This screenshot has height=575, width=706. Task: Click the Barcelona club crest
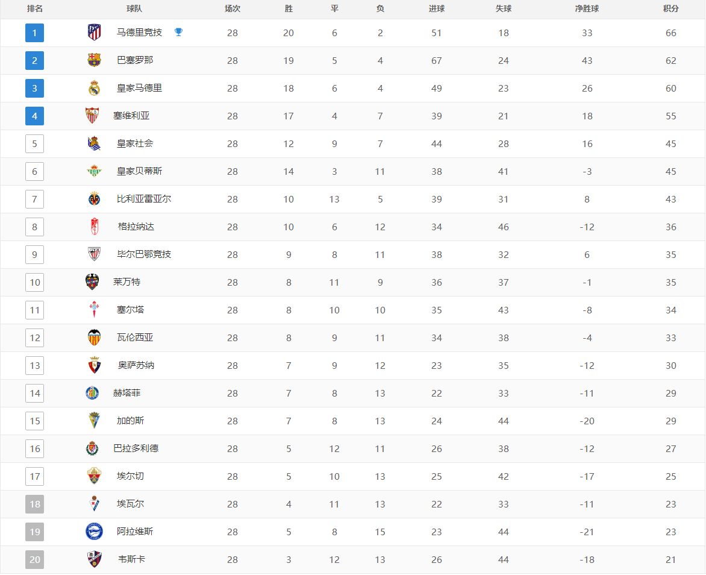94,60
